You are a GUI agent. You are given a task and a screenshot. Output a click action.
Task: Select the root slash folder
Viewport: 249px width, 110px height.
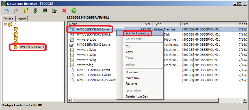15,25
